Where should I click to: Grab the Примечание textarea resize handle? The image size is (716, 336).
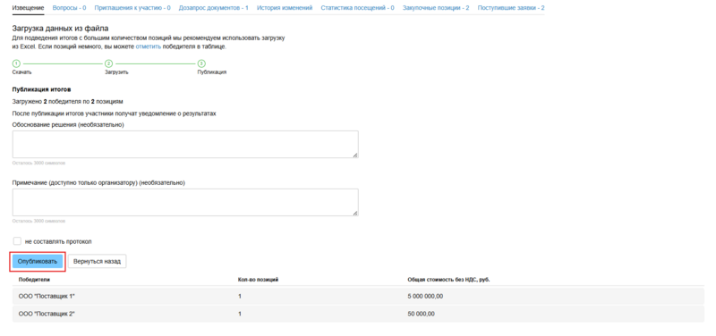click(355, 213)
